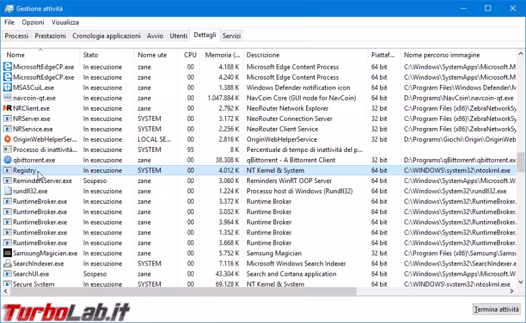
Task: Click the horizontal scrollbar right arrow
Action: (512, 291)
